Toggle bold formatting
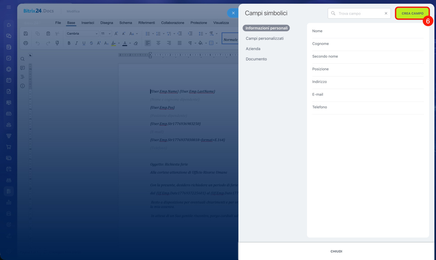Viewport: 436px width, 260px height. point(69,43)
